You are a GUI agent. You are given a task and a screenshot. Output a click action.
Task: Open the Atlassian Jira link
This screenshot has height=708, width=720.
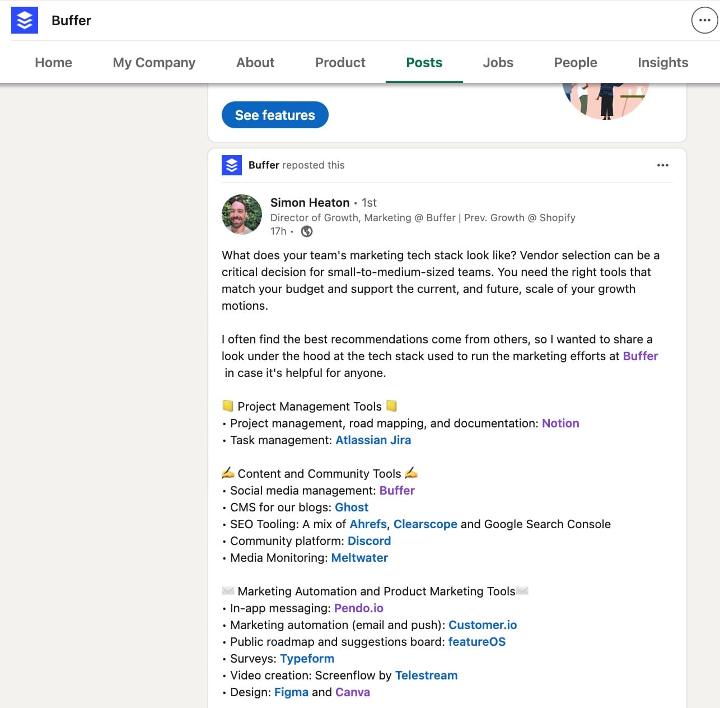pos(373,440)
